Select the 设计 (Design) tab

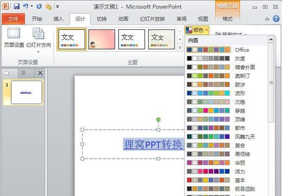pos(80,19)
